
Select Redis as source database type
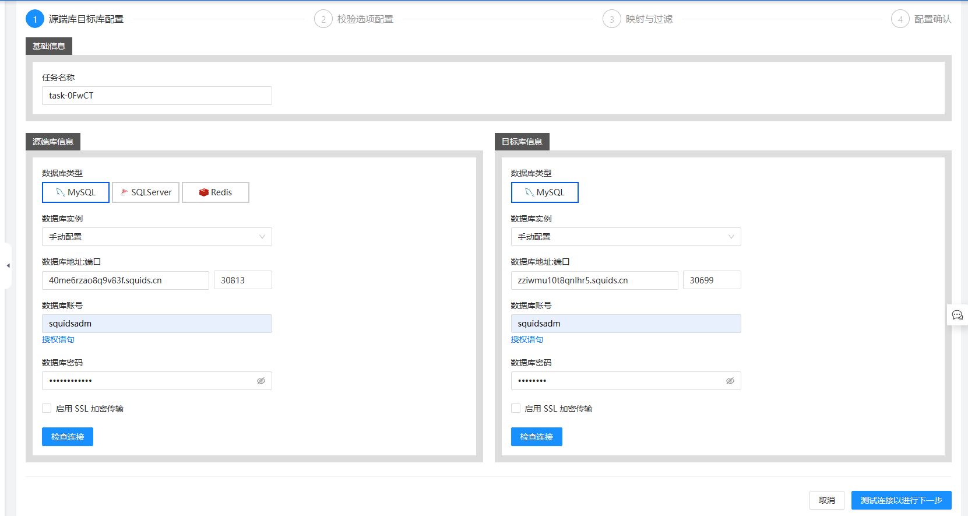point(216,192)
